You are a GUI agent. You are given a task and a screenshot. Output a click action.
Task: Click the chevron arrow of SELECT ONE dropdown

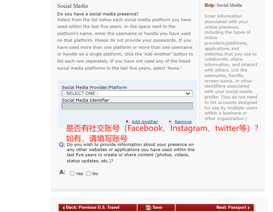(x=188, y=93)
